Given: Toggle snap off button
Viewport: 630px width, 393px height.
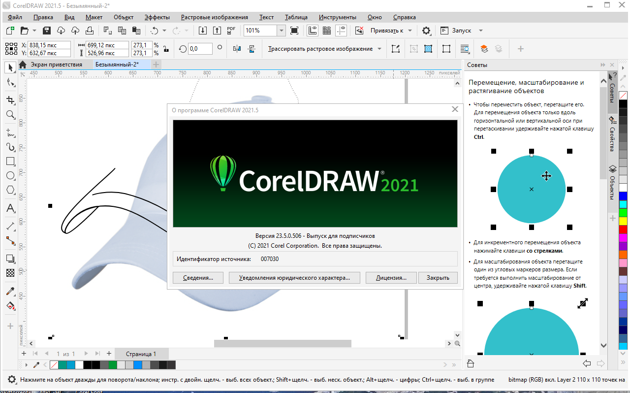Looking at the screenshot, I should pos(360,31).
